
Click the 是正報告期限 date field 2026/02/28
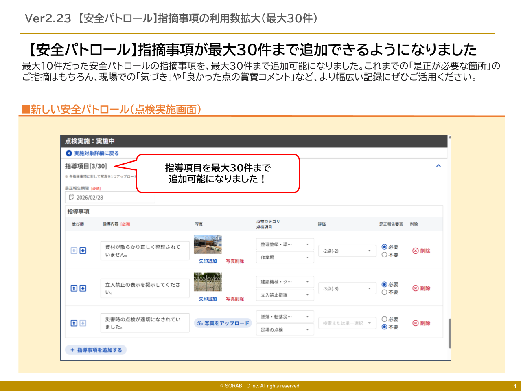[x=110, y=198]
